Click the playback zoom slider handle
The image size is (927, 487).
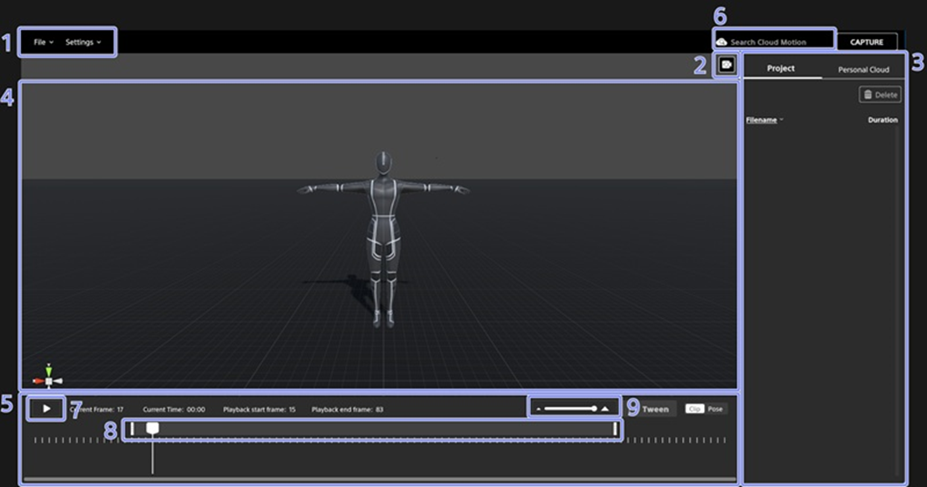595,408
